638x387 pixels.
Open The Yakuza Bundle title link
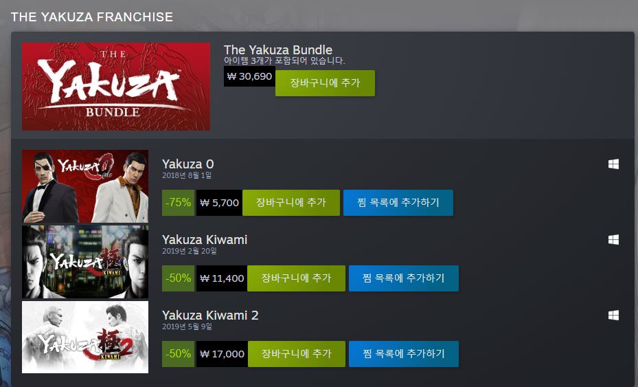278,49
